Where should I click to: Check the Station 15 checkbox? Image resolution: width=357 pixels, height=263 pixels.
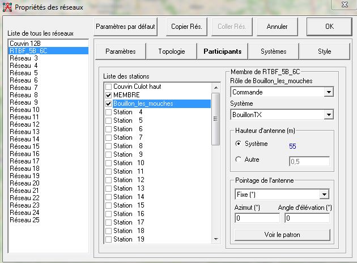pyautogui.click(x=108, y=205)
